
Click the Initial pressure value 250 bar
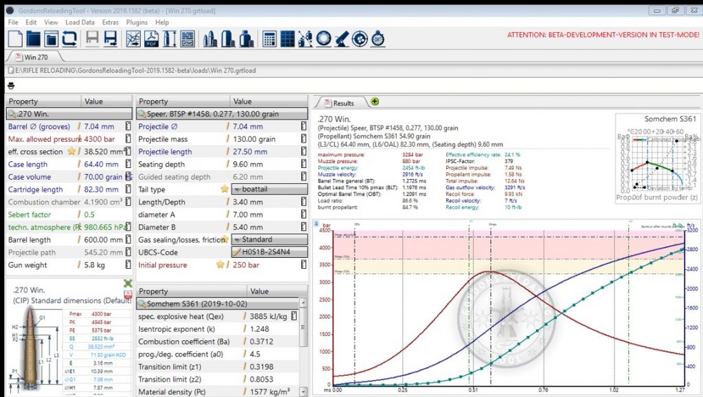(x=246, y=265)
